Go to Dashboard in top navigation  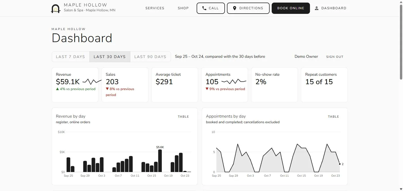[331, 8]
